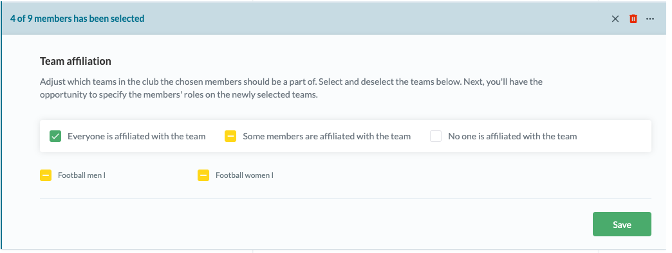Click the empty No one affiliated legend box
Viewport: 672px width, 253px height.
coord(436,136)
